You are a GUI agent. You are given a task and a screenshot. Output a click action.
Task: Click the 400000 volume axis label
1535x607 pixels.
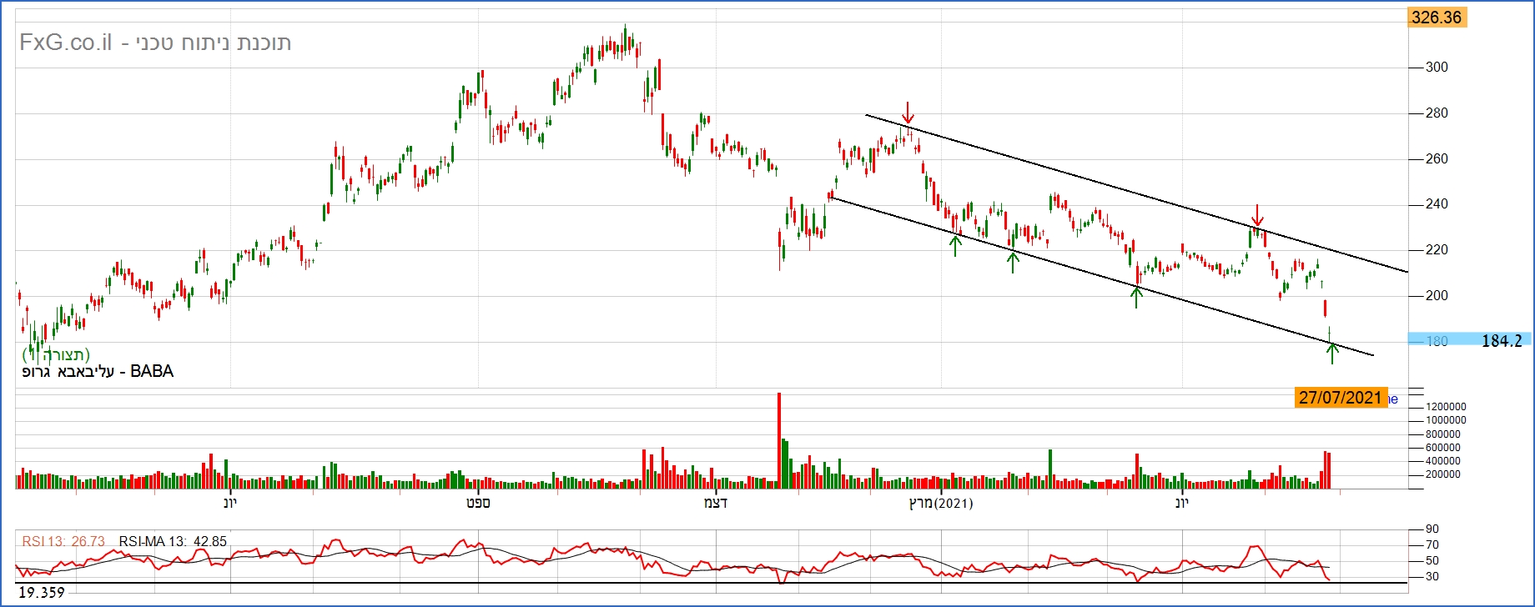(1443, 461)
